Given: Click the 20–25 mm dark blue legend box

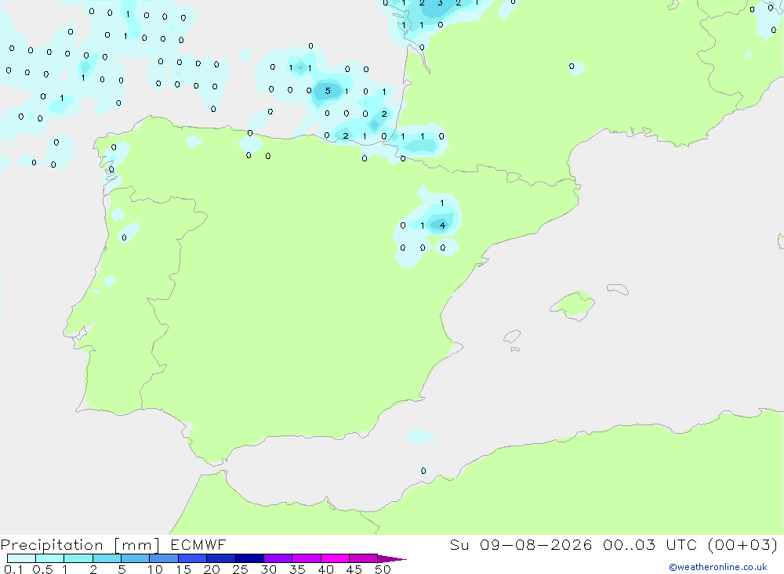Looking at the screenshot, I should point(220,558).
